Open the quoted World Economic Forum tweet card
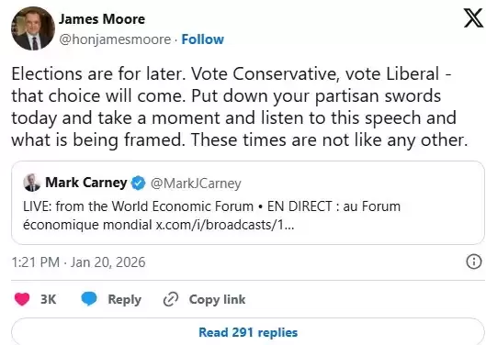The image size is (486, 345). (x=248, y=203)
